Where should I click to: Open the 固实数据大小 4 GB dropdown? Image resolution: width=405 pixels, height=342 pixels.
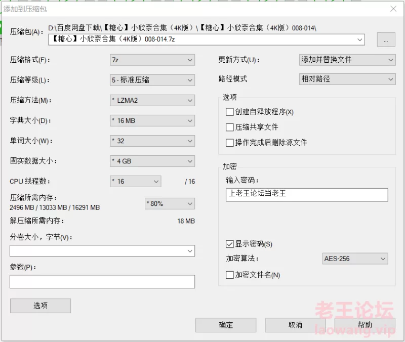click(152, 161)
